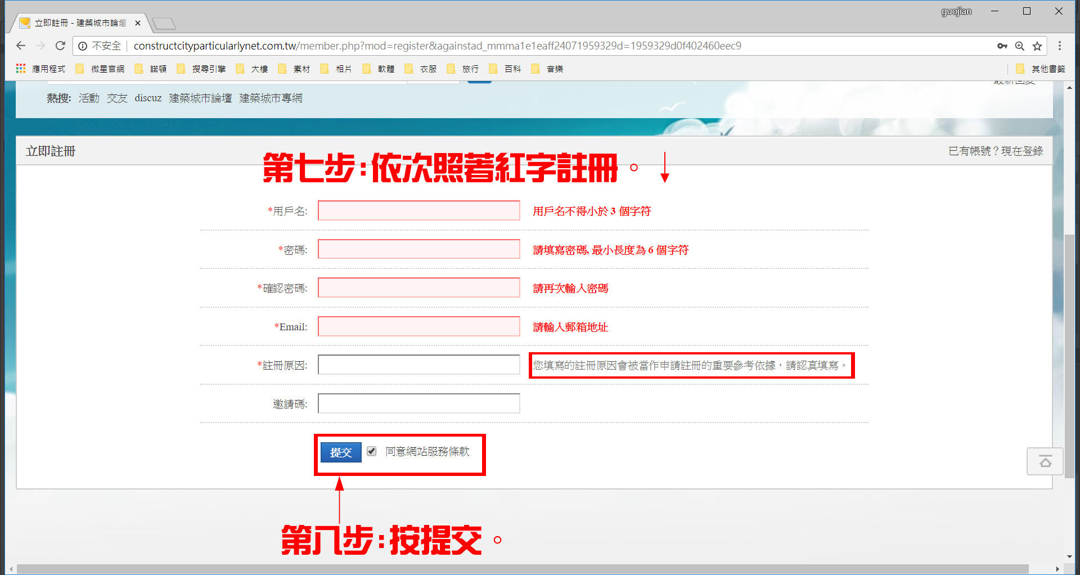Open the zoom magnifier icon in address bar
Image resolution: width=1080 pixels, height=575 pixels.
point(1019,46)
